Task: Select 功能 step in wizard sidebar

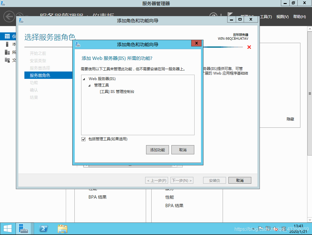Action: tap(34, 83)
